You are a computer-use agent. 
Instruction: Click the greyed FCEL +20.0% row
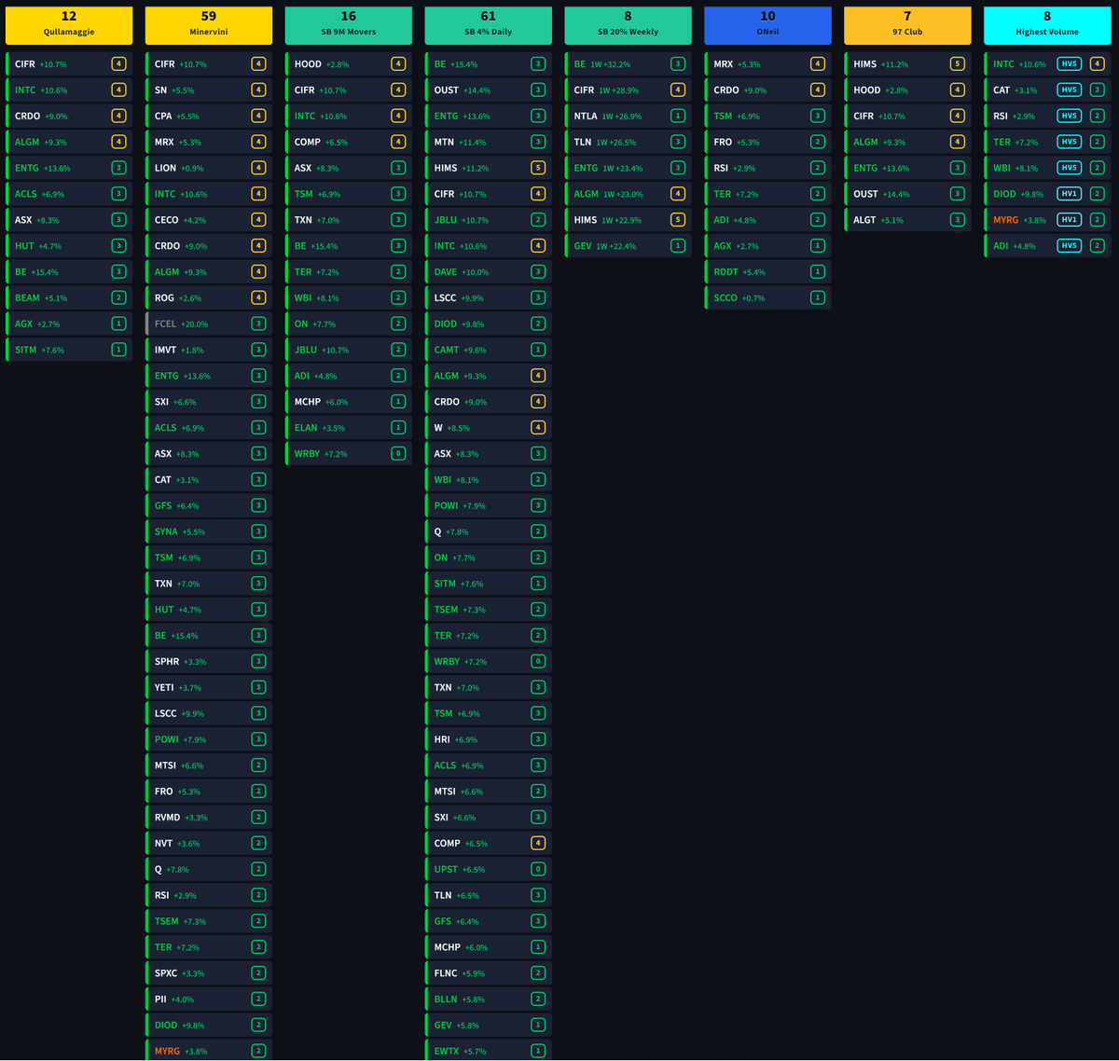pyautogui.click(x=209, y=324)
